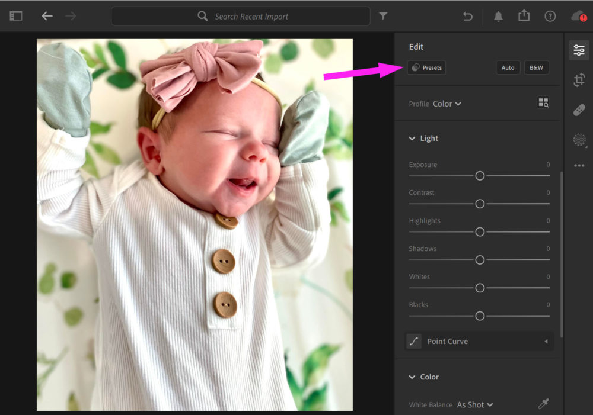Browse profiles with the grid icon

click(543, 102)
